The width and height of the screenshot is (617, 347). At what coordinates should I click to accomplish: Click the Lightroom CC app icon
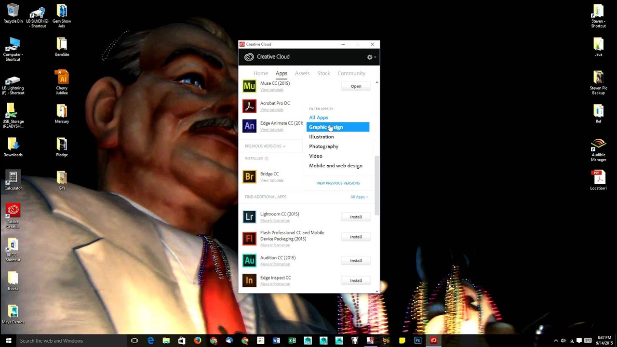tap(249, 217)
